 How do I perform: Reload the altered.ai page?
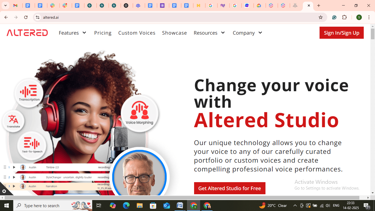[26, 17]
